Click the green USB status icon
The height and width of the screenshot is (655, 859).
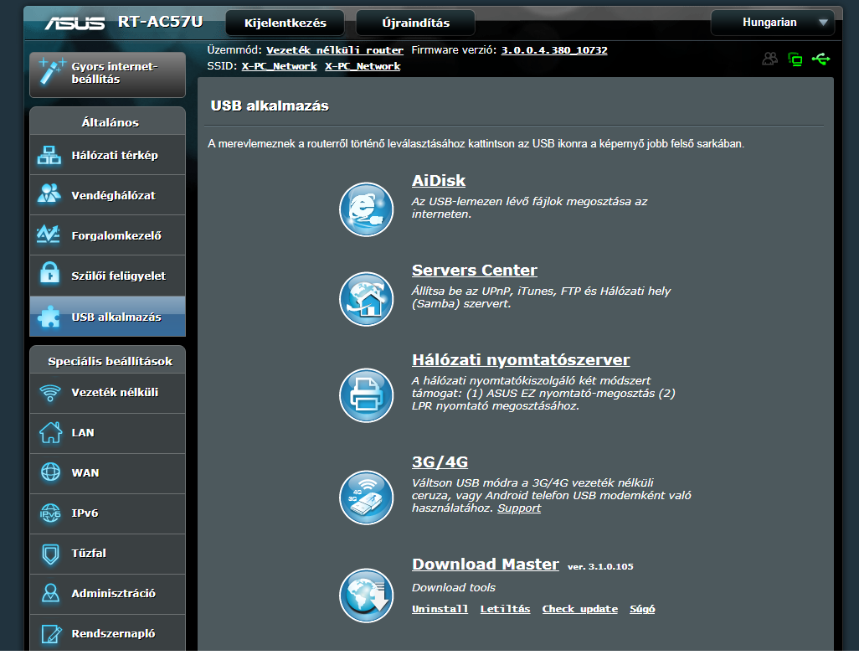point(820,59)
